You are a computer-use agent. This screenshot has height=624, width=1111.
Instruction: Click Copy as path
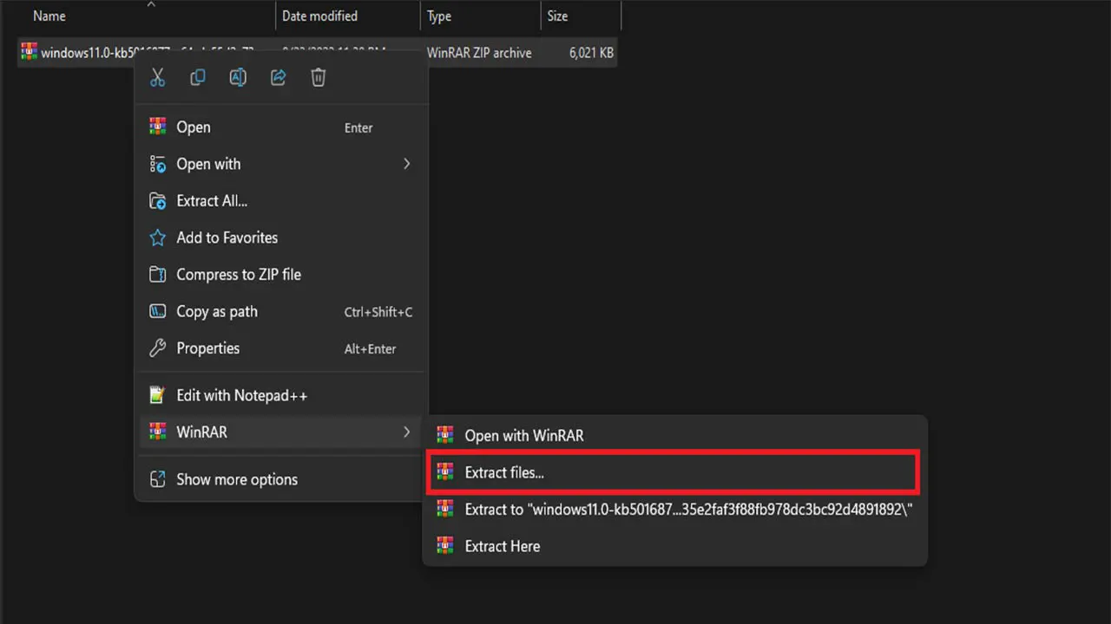(217, 312)
